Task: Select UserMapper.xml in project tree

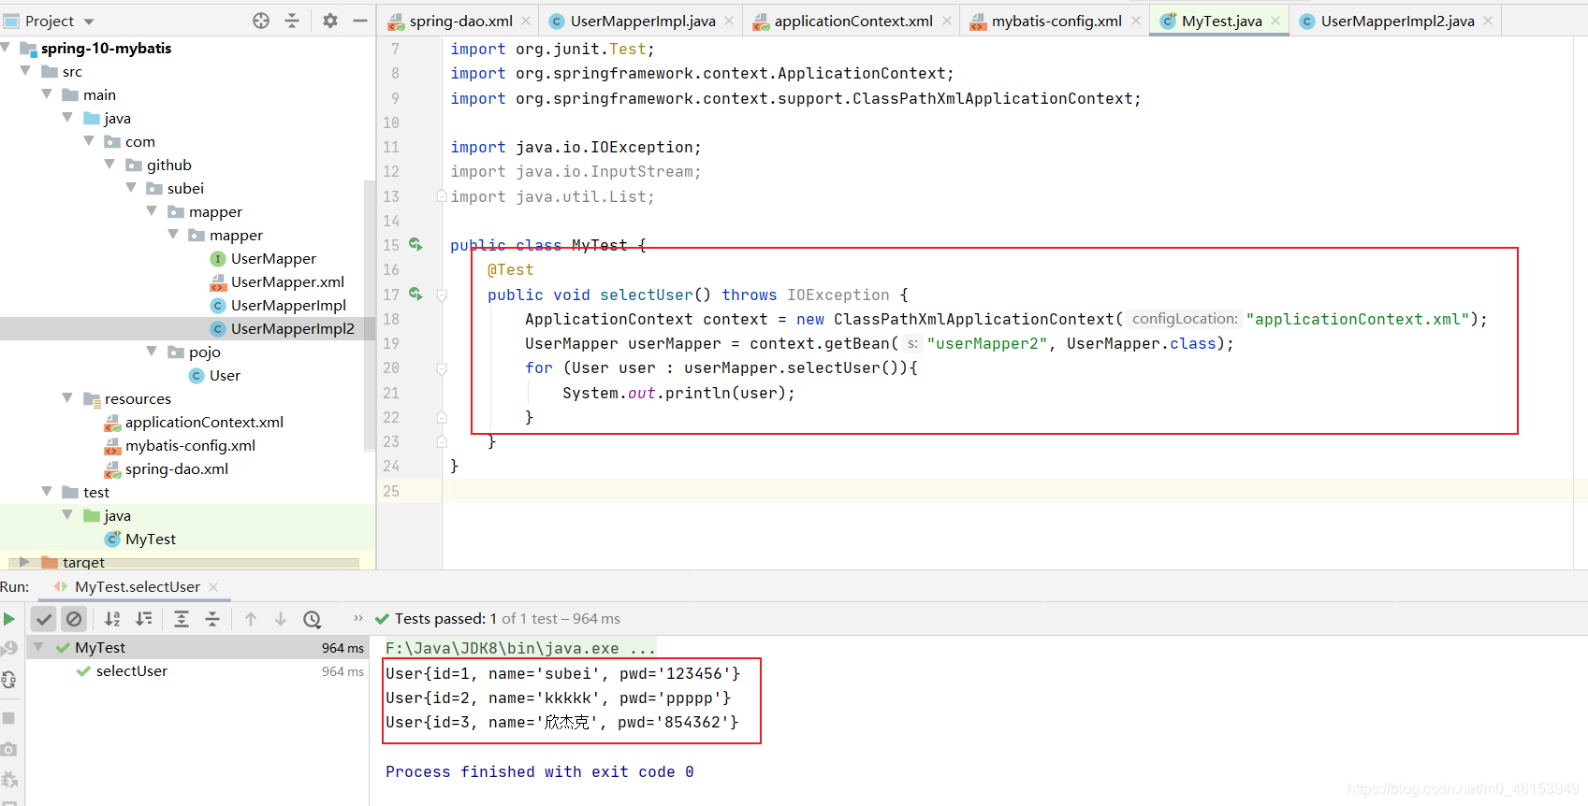Action: (x=277, y=281)
